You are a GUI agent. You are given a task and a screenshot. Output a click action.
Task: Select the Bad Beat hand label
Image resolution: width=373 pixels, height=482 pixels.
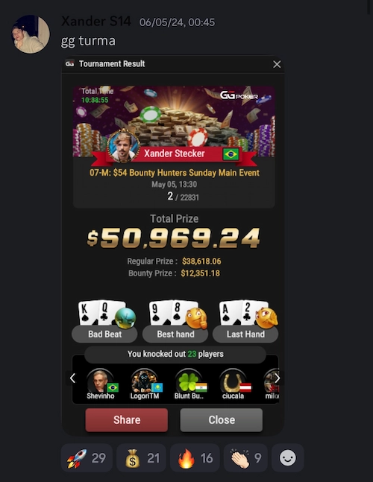[x=104, y=334]
